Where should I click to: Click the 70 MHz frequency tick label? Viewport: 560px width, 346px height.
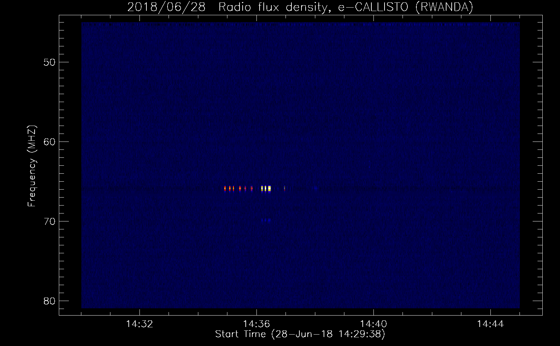click(49, 221)
